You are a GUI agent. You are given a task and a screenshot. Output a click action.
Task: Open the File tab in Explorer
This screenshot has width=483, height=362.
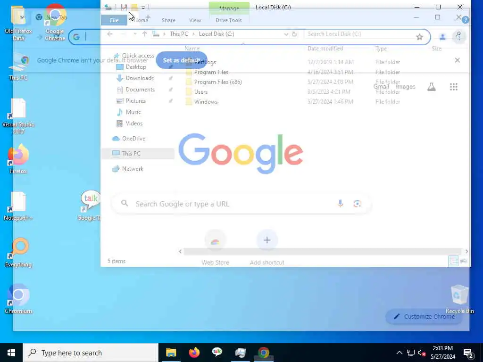(114, 20)
